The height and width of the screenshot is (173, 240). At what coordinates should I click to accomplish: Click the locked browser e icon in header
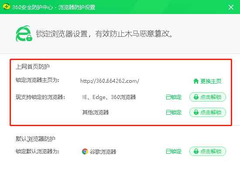point(24,33)
